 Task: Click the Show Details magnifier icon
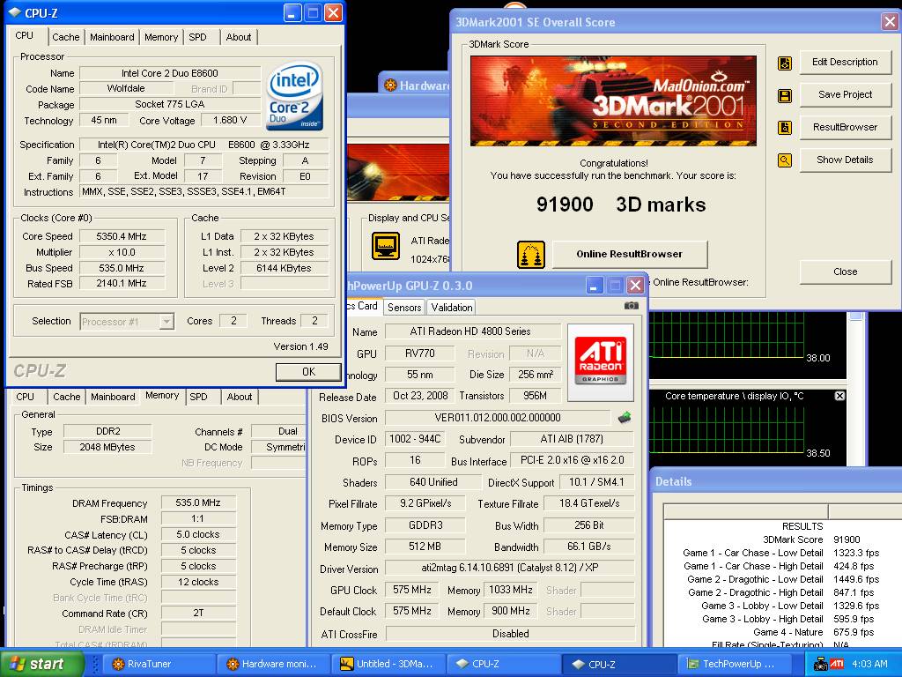click(785, 160)
